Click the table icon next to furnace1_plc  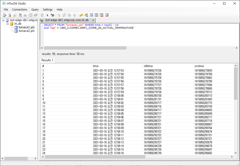[16, 28]
